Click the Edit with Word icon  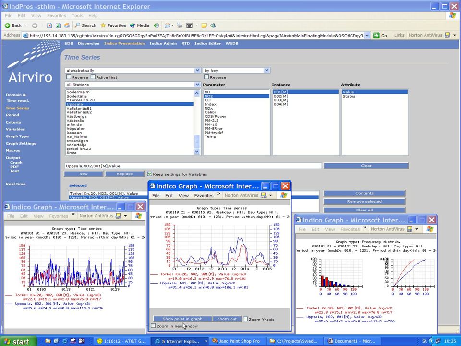(189, 25)
